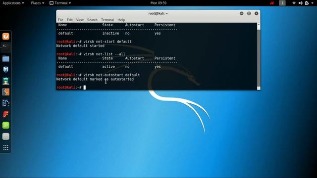Launch Metasploit from the dock
This screenshot has height=178, width=317.
click(6, 70)
